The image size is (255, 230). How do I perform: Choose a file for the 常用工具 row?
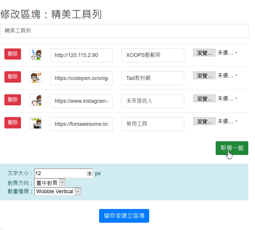204,121
